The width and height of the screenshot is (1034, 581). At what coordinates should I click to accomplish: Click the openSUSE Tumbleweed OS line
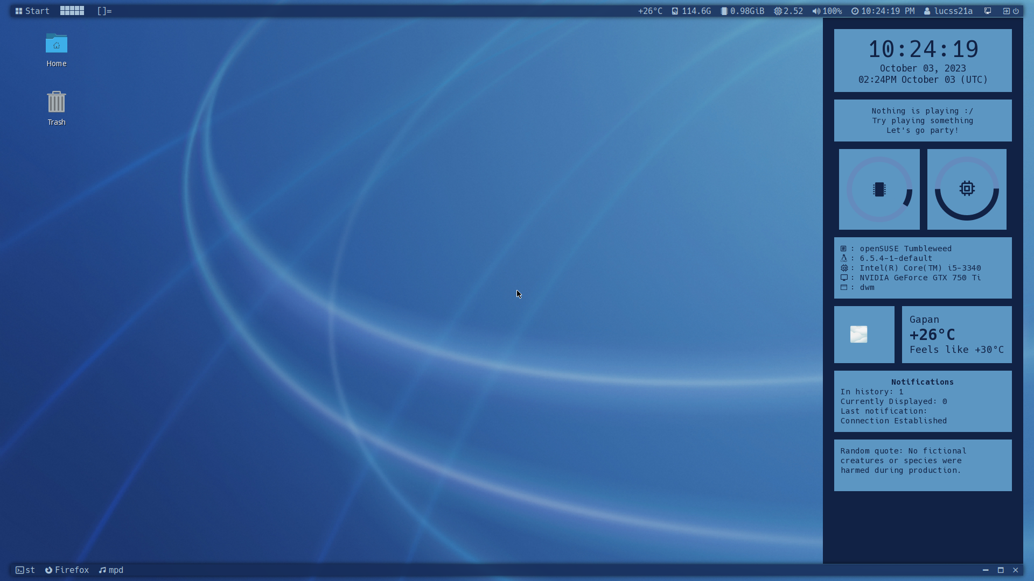point(905,249)
